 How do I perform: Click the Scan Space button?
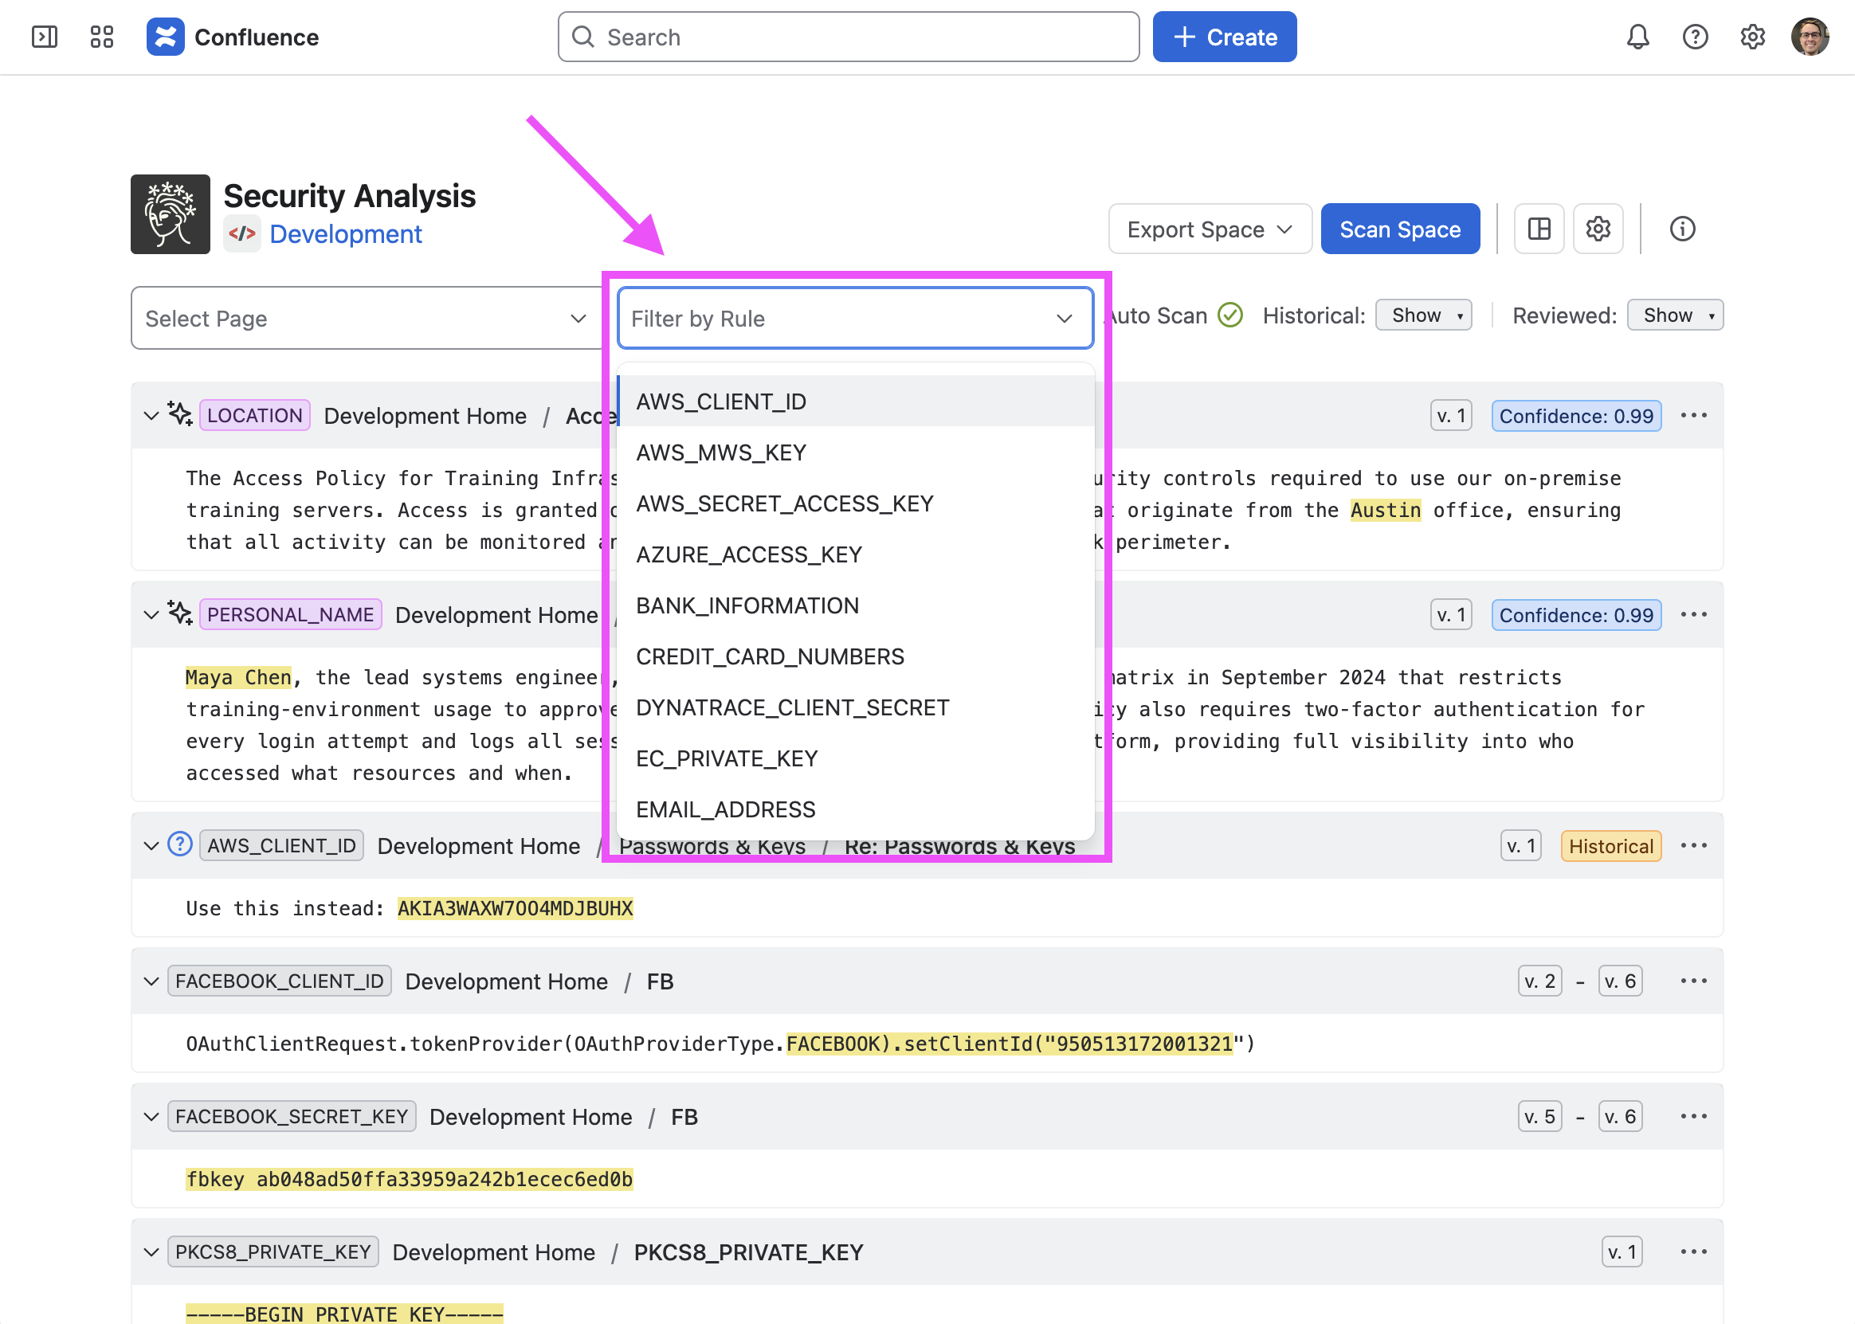tap(1400, 229)
